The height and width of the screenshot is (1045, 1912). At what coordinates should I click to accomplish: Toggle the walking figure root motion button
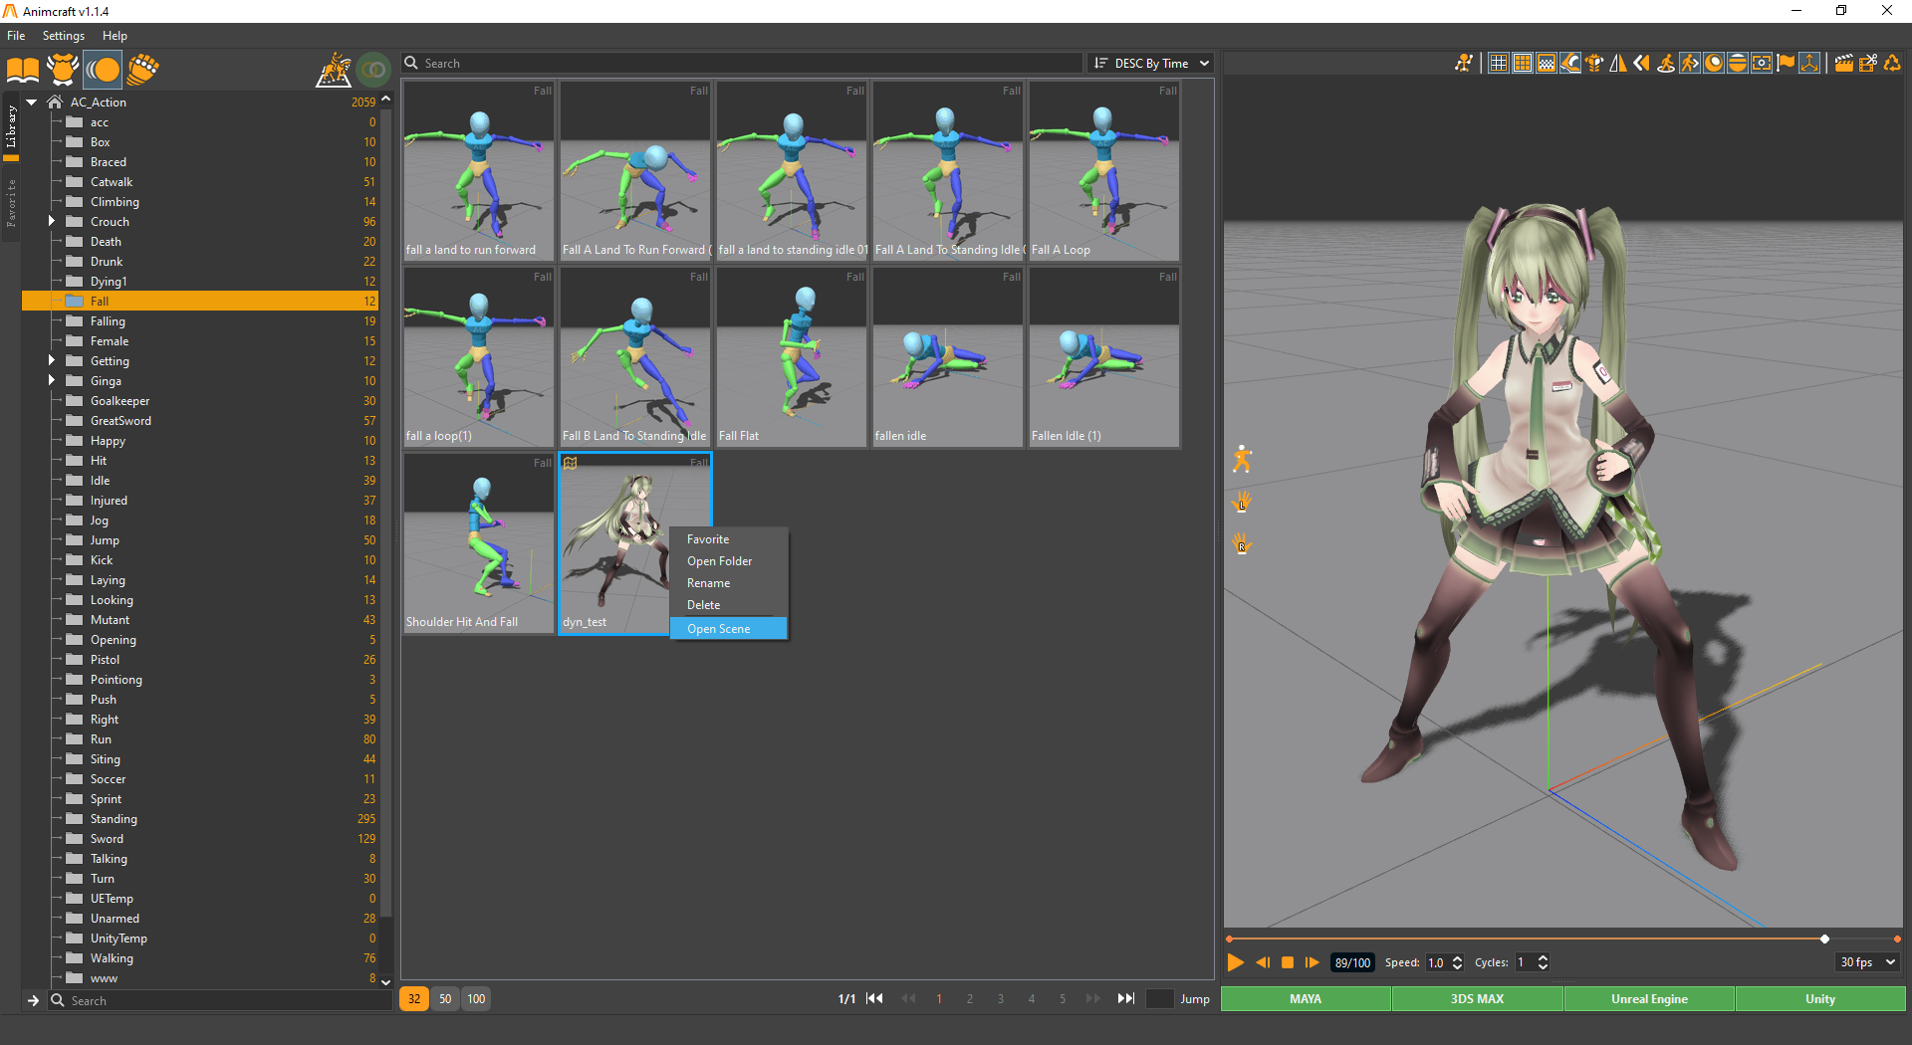1690,63
